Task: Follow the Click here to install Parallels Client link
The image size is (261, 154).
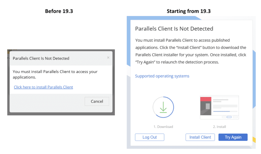Action: [x=43, y=87]
